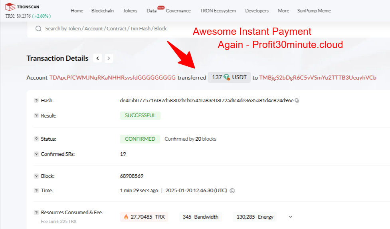Image resolution: width=390 pixels, height=229 pixels.
Task: Click Confirmed SRs value 19
Action: tap(123, 154)
